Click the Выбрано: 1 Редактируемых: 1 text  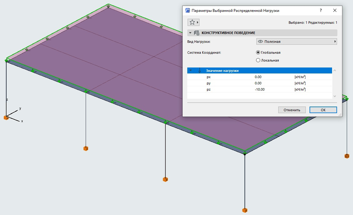(313, 22)
